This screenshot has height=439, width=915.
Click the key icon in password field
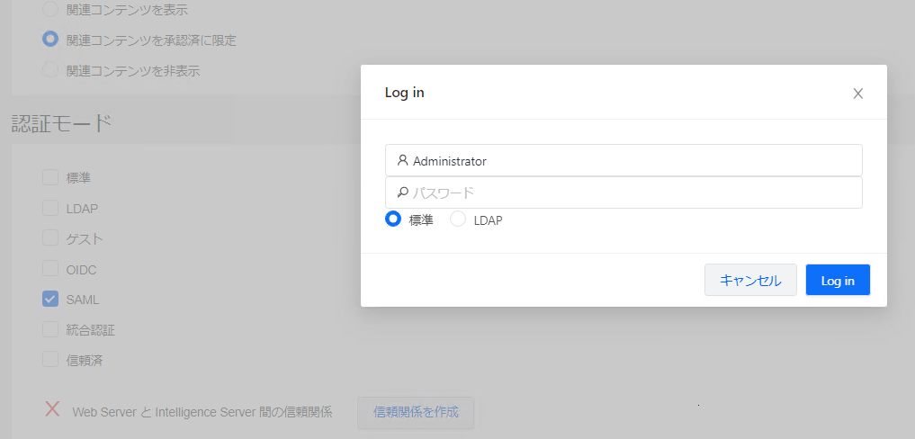[402, 193]
